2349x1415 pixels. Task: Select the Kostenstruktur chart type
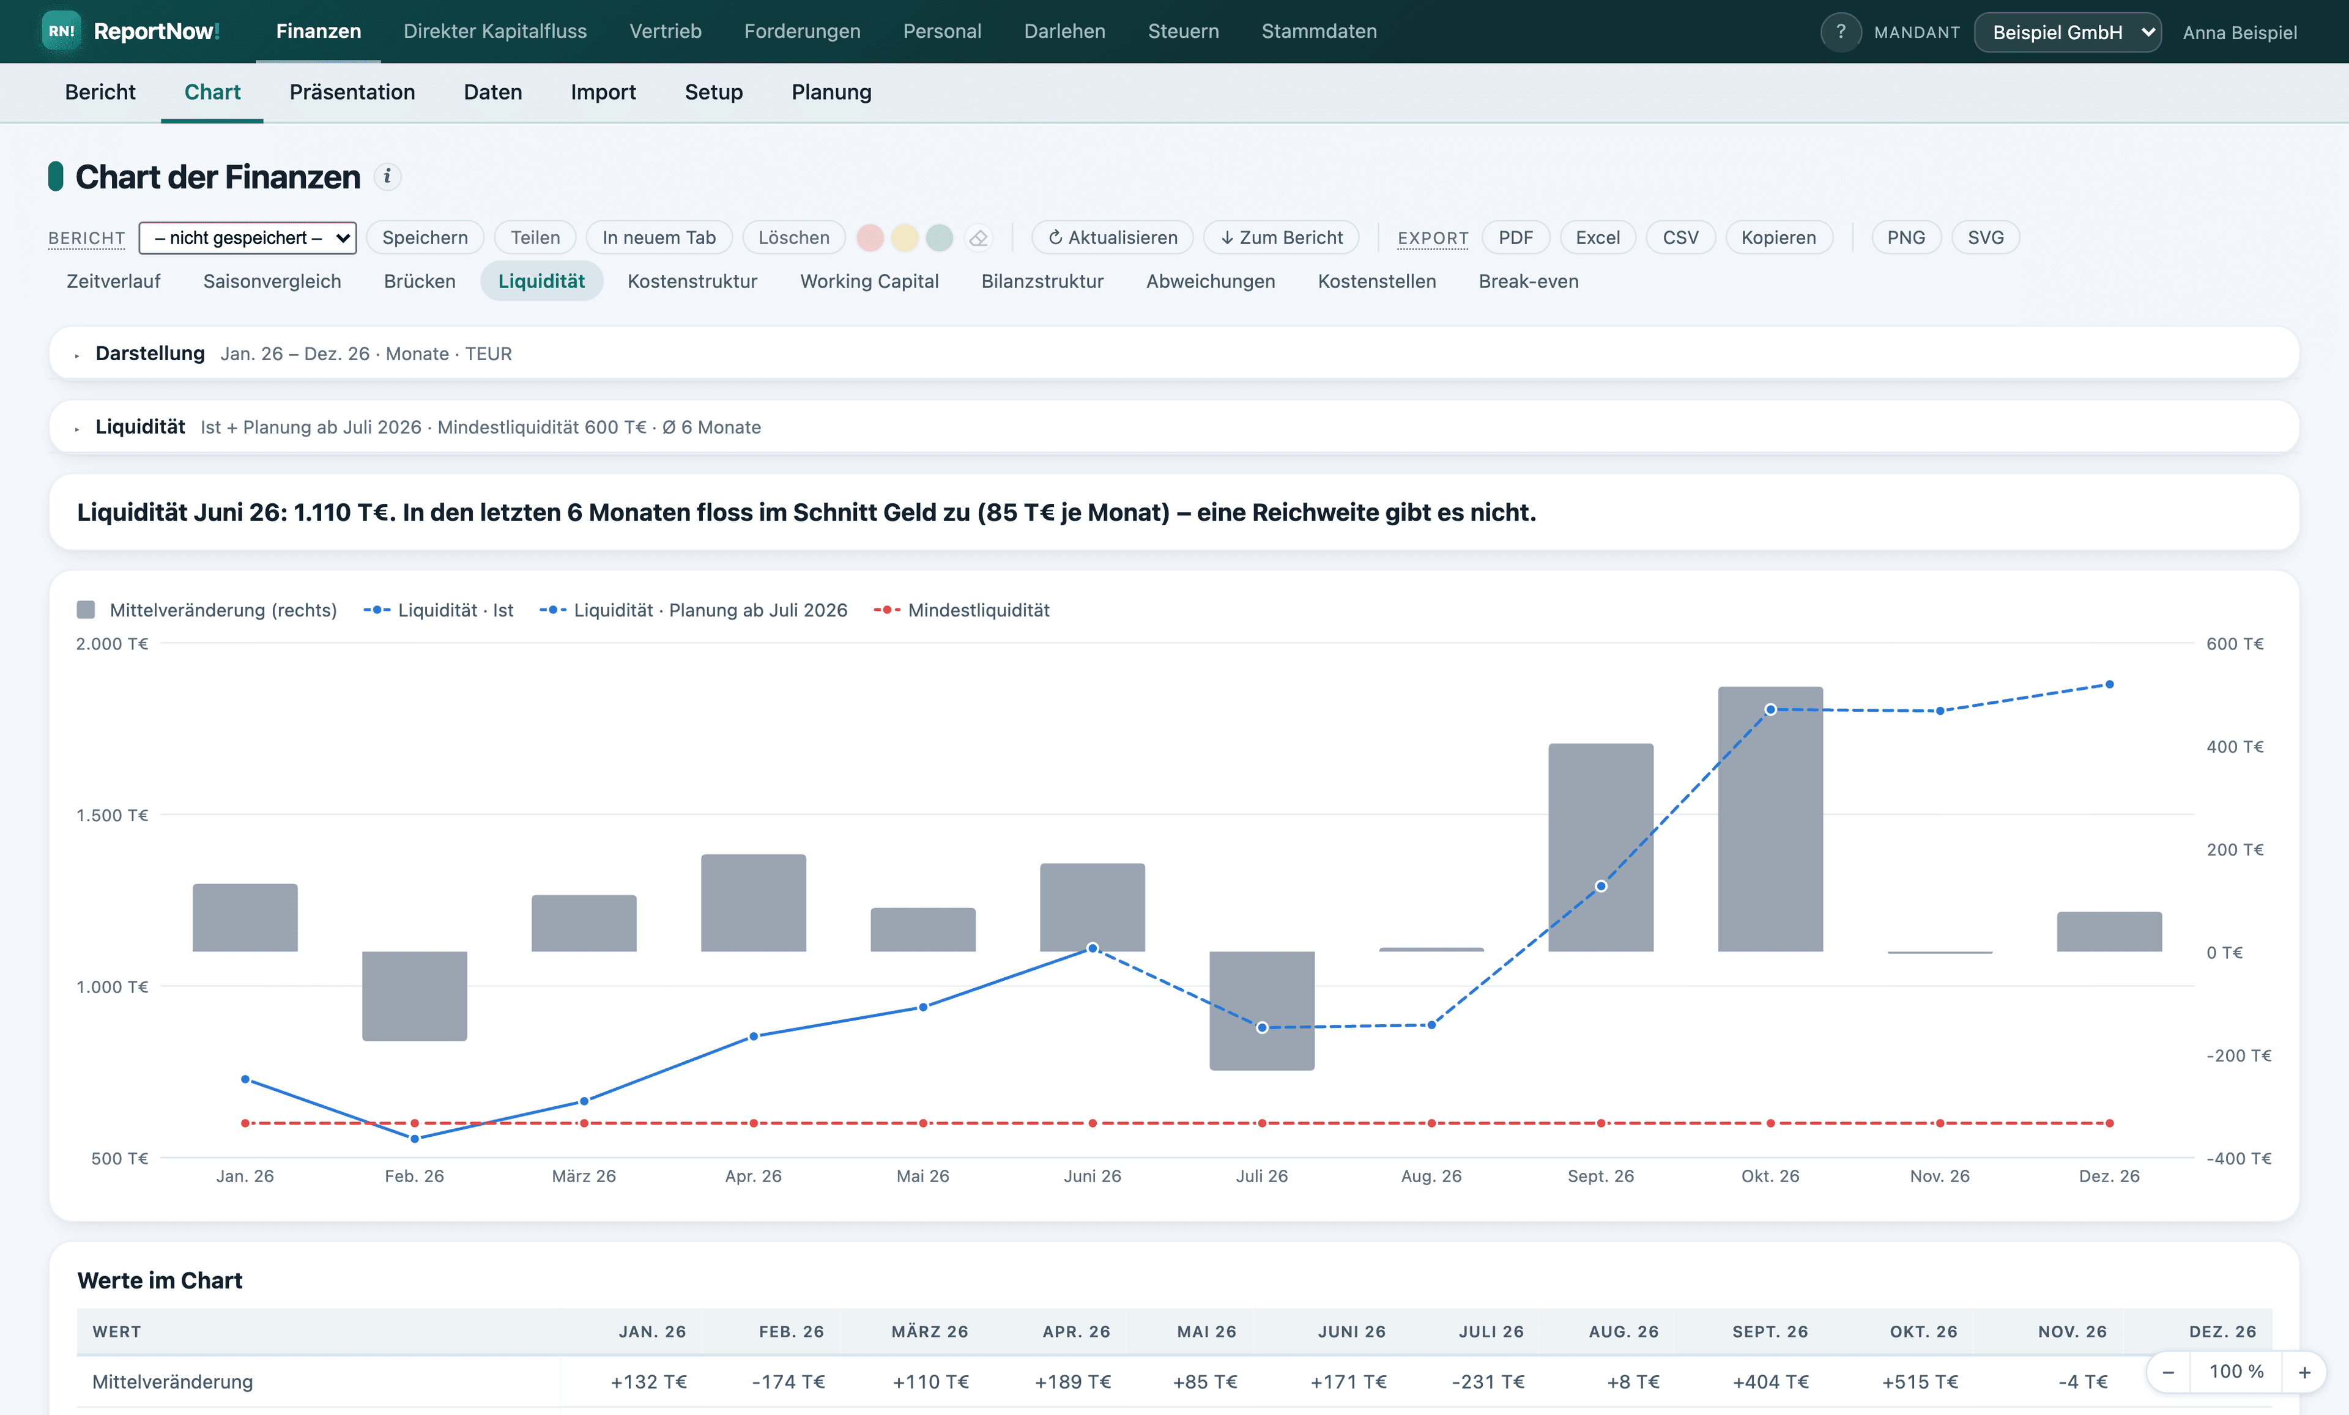tap(692, 281)
